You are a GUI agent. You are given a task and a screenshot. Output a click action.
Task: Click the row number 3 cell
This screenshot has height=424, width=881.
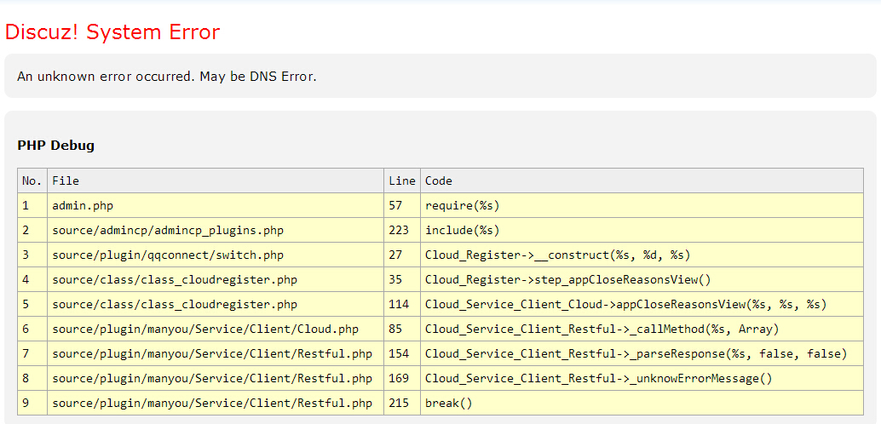32,255
